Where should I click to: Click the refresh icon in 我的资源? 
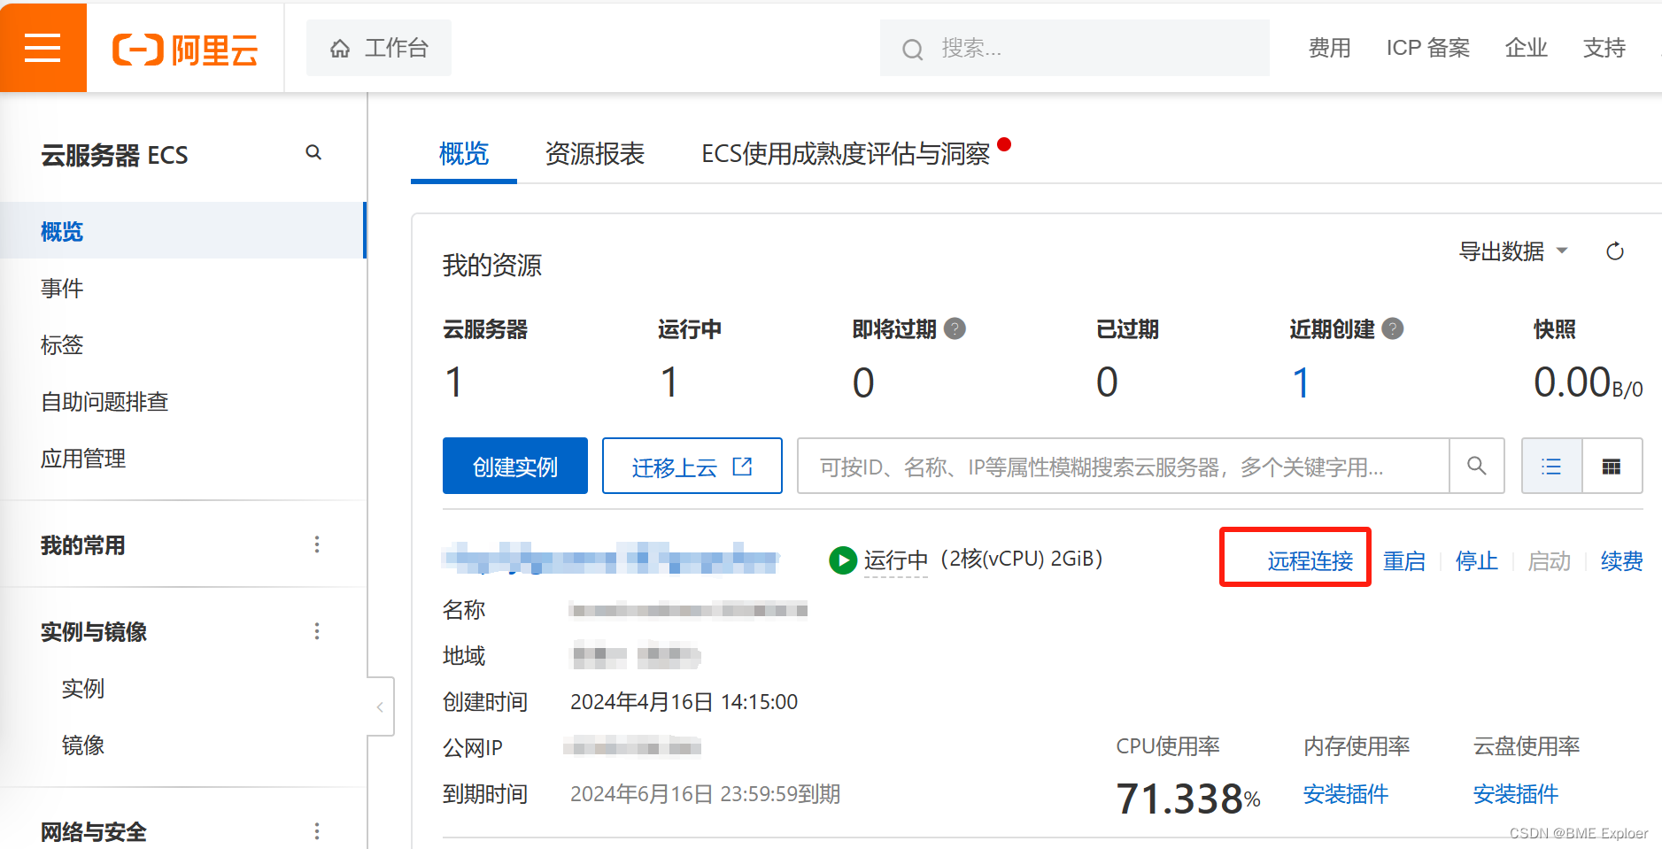tap(1615, 251)
